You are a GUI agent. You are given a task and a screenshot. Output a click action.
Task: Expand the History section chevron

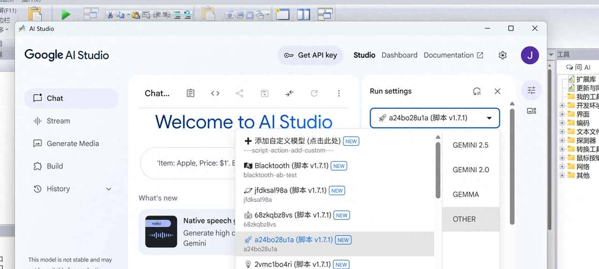[109, 189]
